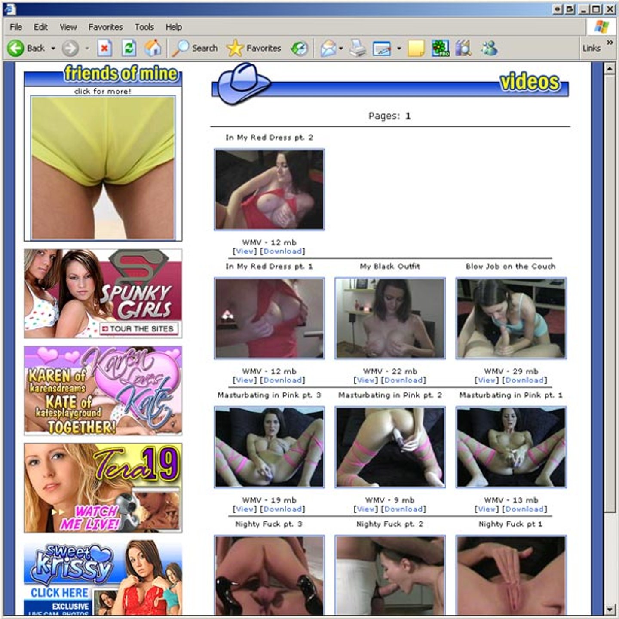Click the scrollbar down arrow
619x619 pixels.
pos(610,610)
